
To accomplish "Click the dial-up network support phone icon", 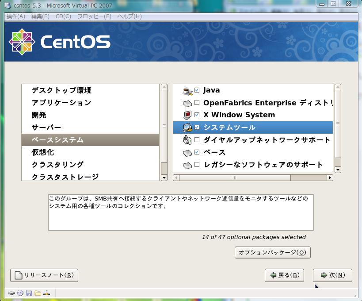I will click(188, 140).
